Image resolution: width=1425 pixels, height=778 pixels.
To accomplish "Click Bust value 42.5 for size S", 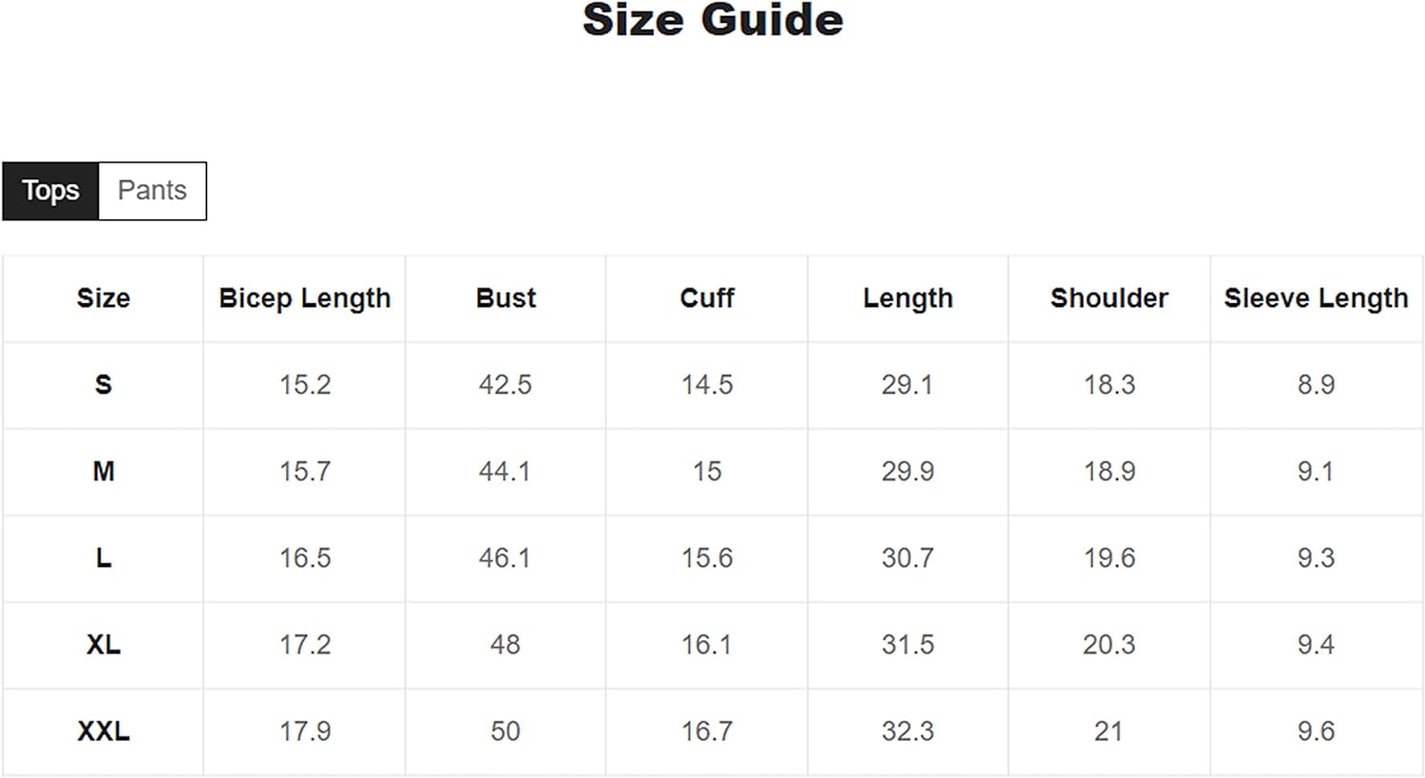I will [505, 385].
